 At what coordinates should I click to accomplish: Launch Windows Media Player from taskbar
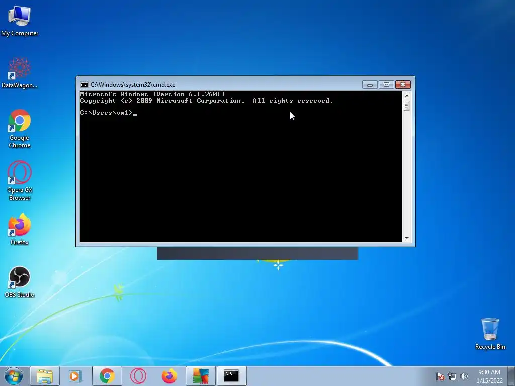tap(75, 376)
